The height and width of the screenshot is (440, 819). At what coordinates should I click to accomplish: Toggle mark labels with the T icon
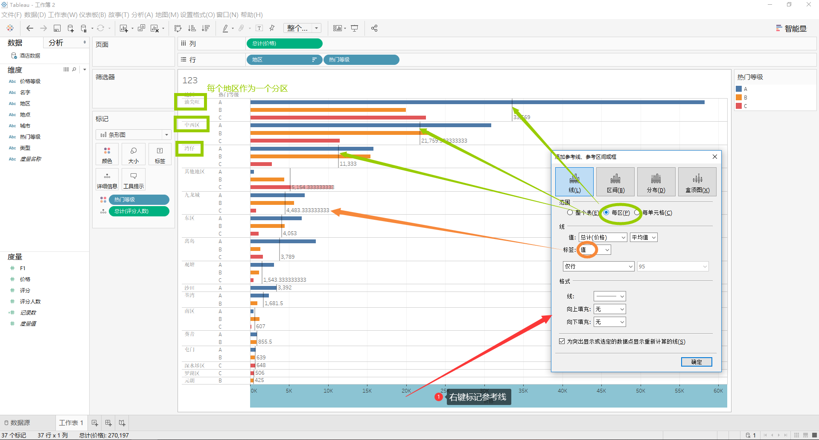coord(259,28)
